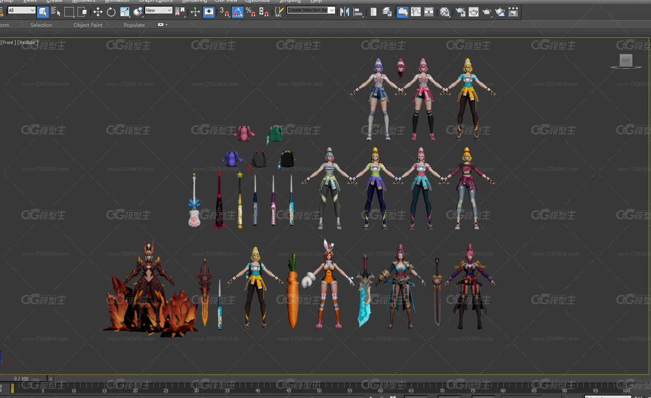
Task: Click the Mirror tool icon
Action: click(x=344, y=12)
